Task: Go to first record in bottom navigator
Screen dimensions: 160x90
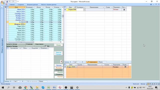Action: click(10, 81)
